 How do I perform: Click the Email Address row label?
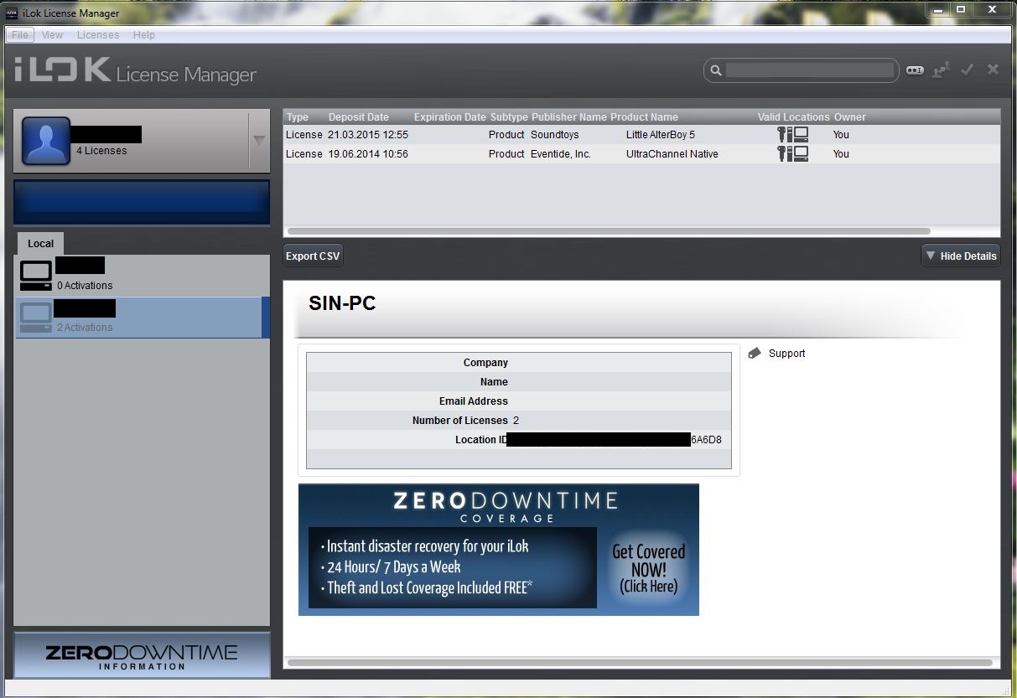[474, 401]
